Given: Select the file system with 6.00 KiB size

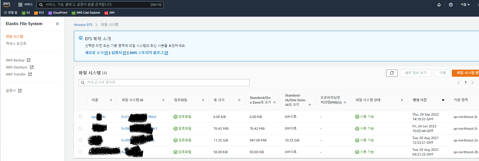Looking at the screenshot, I should 80,117.
